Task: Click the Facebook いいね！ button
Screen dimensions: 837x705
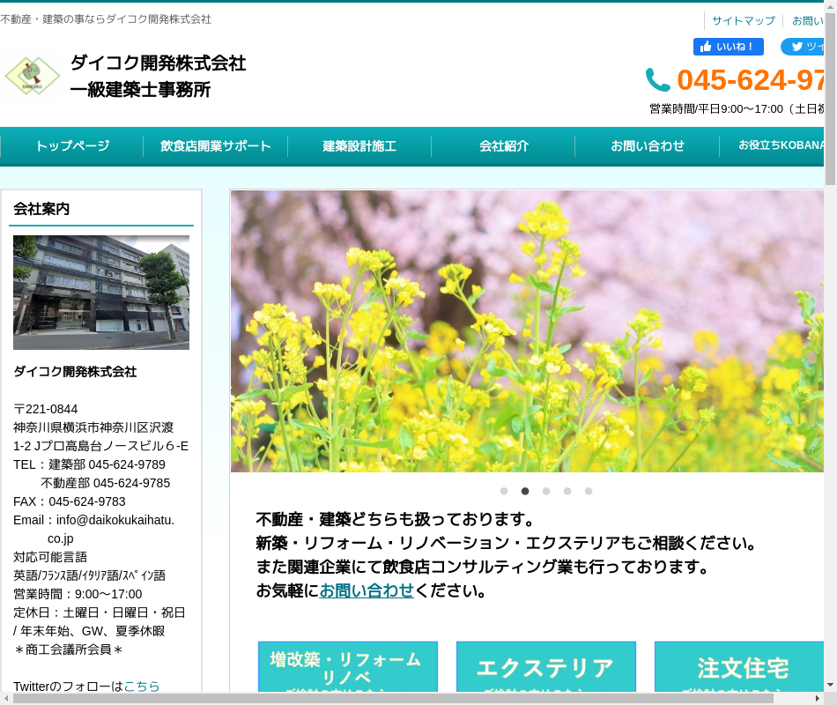Action: [x=728, y=47]
